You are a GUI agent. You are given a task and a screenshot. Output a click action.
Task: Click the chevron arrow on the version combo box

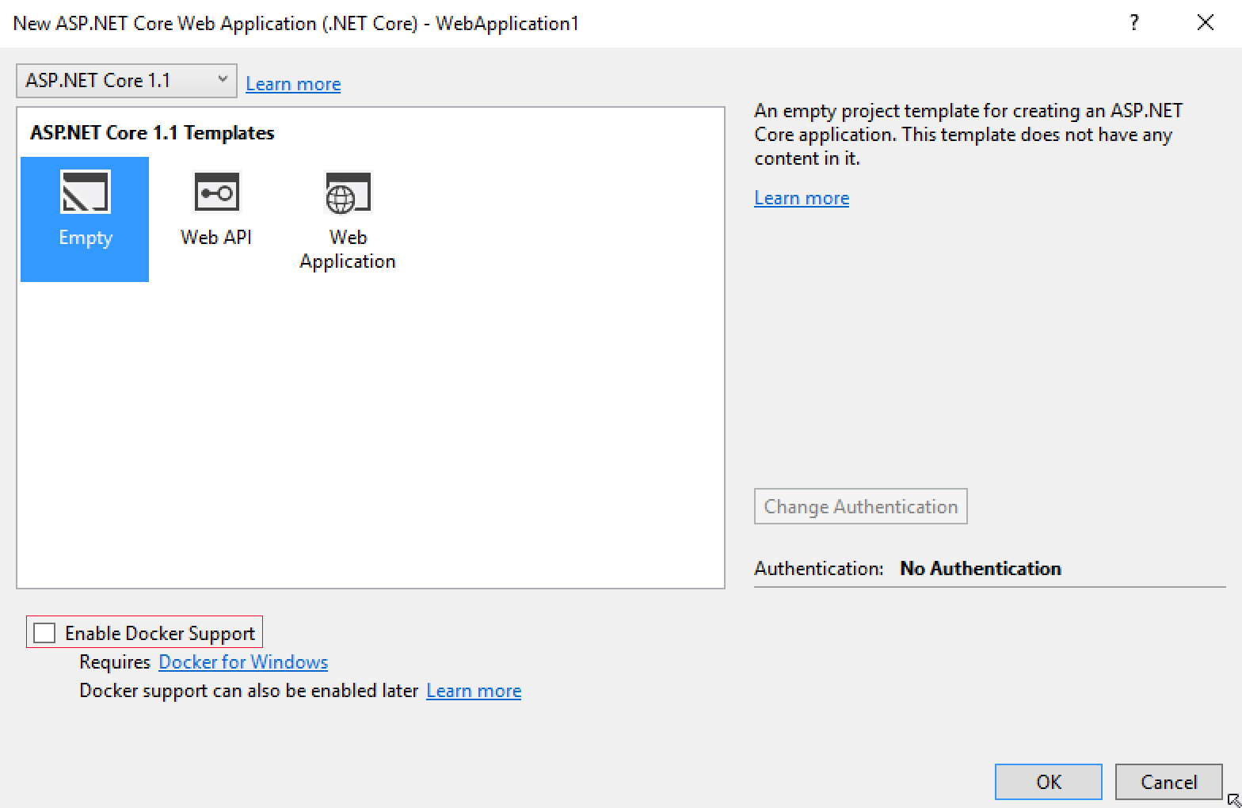tap(223, 79)
